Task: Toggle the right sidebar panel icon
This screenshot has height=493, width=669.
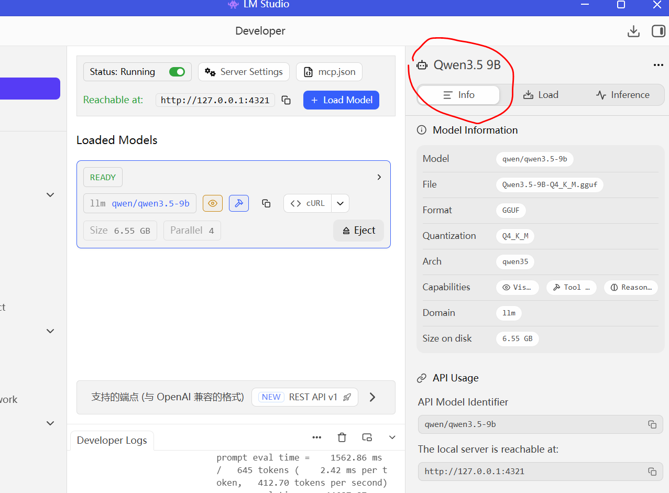Action: pyautogui.click(x=658, y=31)
